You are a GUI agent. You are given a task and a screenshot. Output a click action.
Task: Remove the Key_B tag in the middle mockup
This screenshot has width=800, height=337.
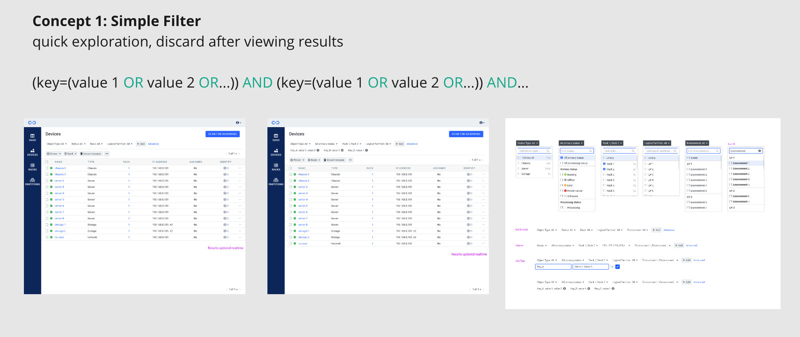click(x=342, y=150)
